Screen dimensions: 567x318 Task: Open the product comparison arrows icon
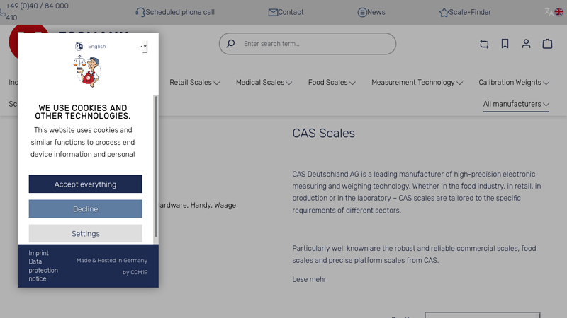(x=484, y=44)
